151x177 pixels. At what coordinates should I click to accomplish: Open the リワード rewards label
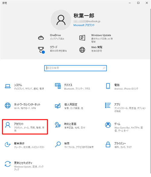click(54, 47)
